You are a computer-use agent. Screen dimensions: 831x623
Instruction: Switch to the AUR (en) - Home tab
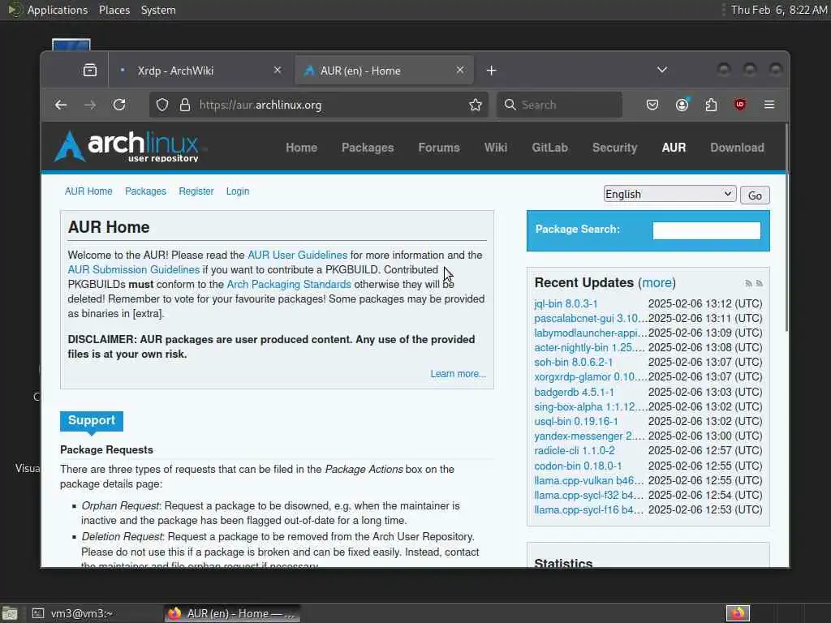[384, 71]
